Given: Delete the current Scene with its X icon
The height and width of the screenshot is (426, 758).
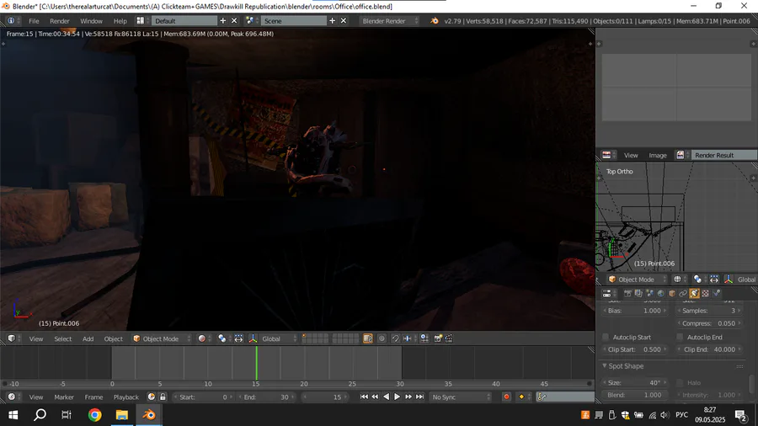Looking at the screenshot, I should click(344, 21).
